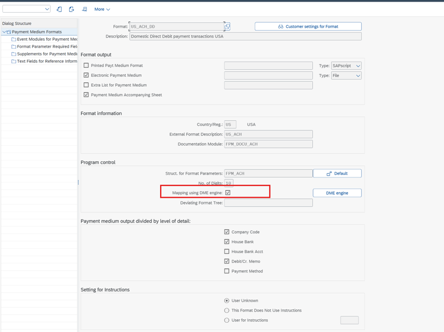Screen dimensions: 444x332
Task: Click the first toolbar icon beside command field
Action: (x=59, y=9)
